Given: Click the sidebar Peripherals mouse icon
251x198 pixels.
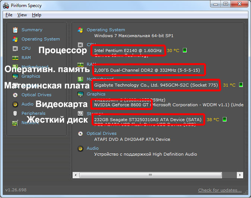Looking at the screenshot, I should click(x=15, y=113).
